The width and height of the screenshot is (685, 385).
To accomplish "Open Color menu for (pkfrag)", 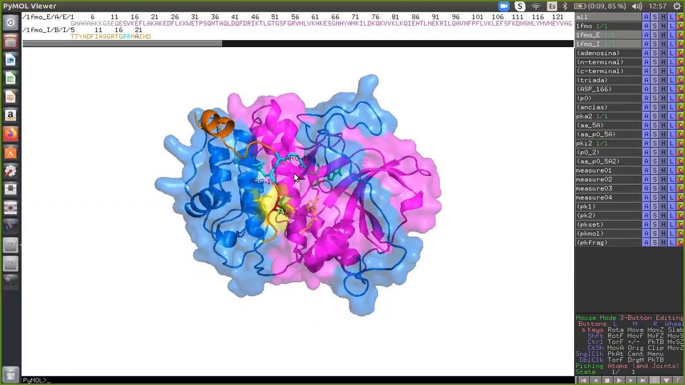I will click(680, 243).
